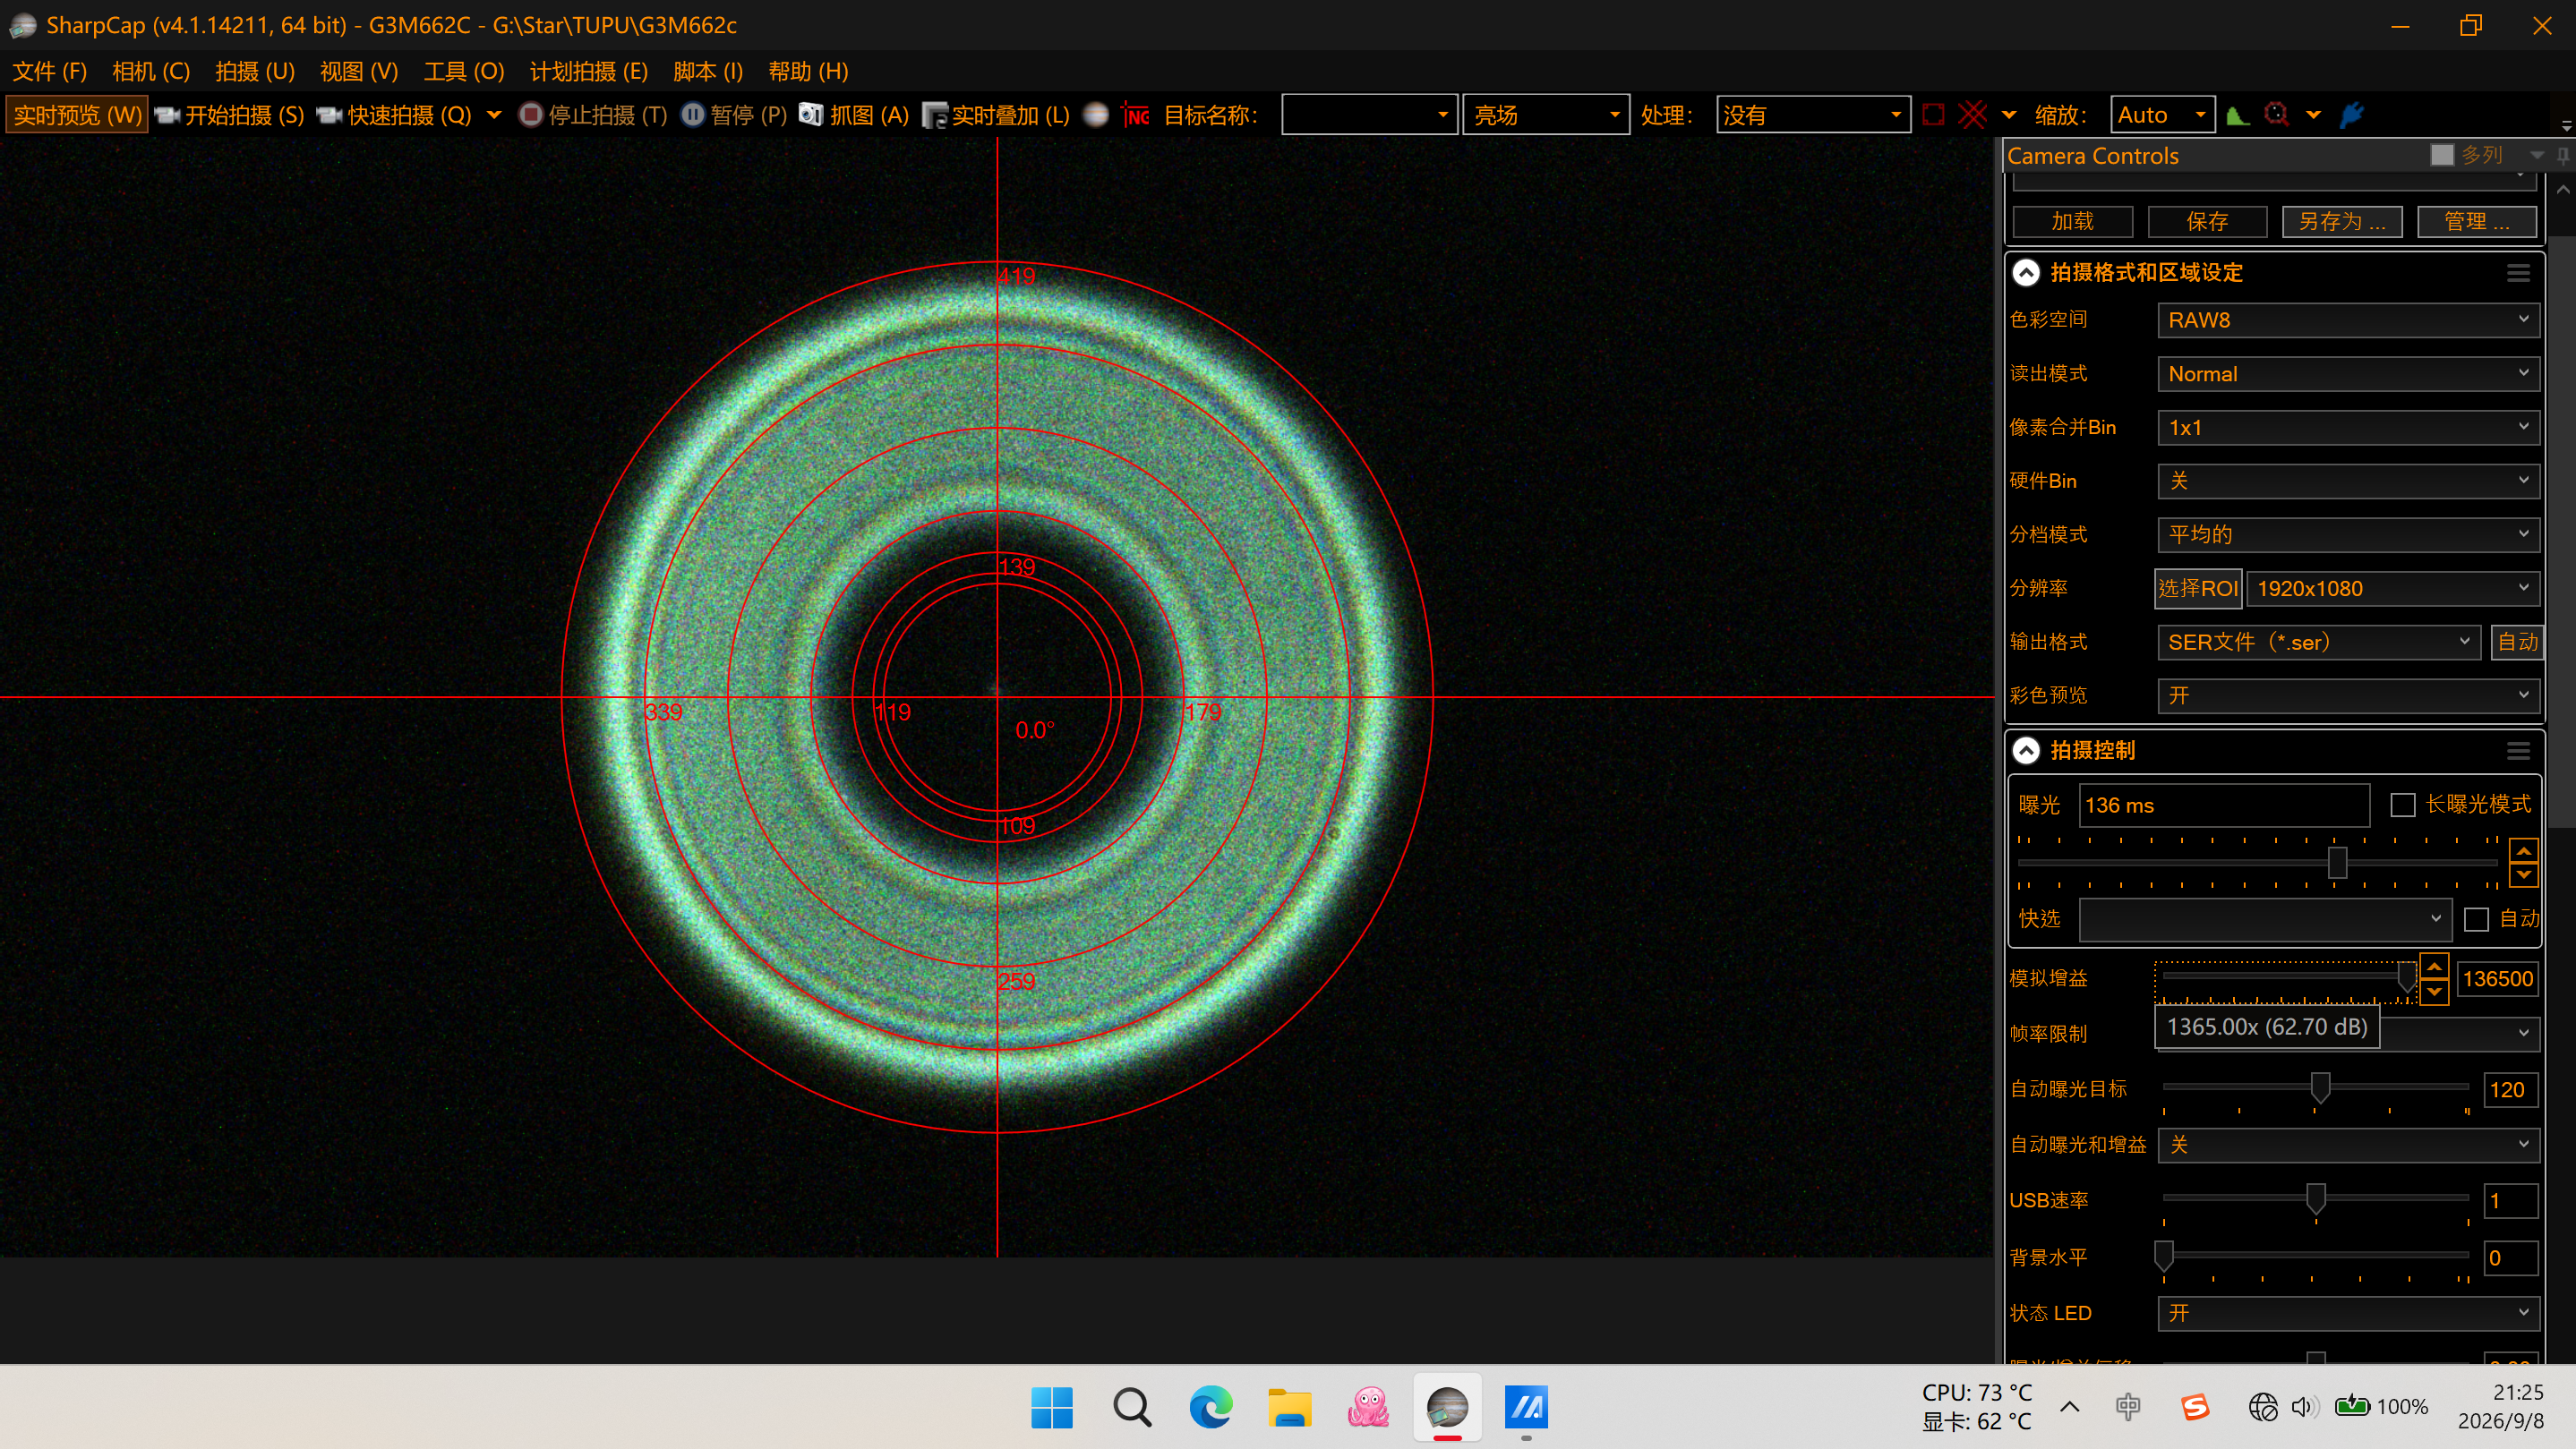Image resolution: width=2576 pixels, height=1449 pixels.
Task: Open the pixel Bin 1x1 dropdown
Action: click(2348, 428)
